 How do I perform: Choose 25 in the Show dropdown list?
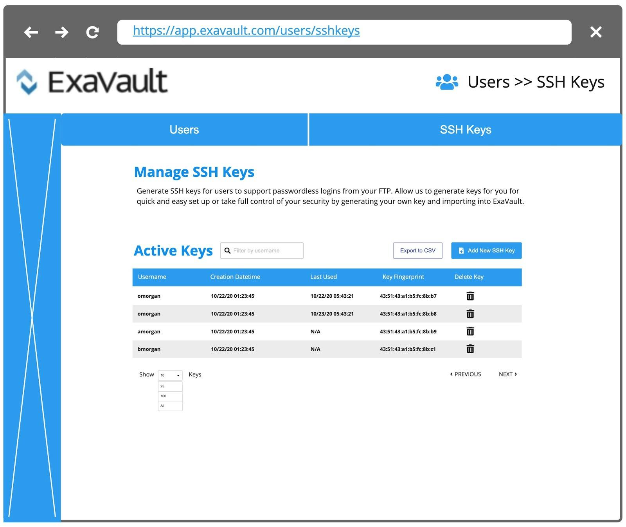170,386
